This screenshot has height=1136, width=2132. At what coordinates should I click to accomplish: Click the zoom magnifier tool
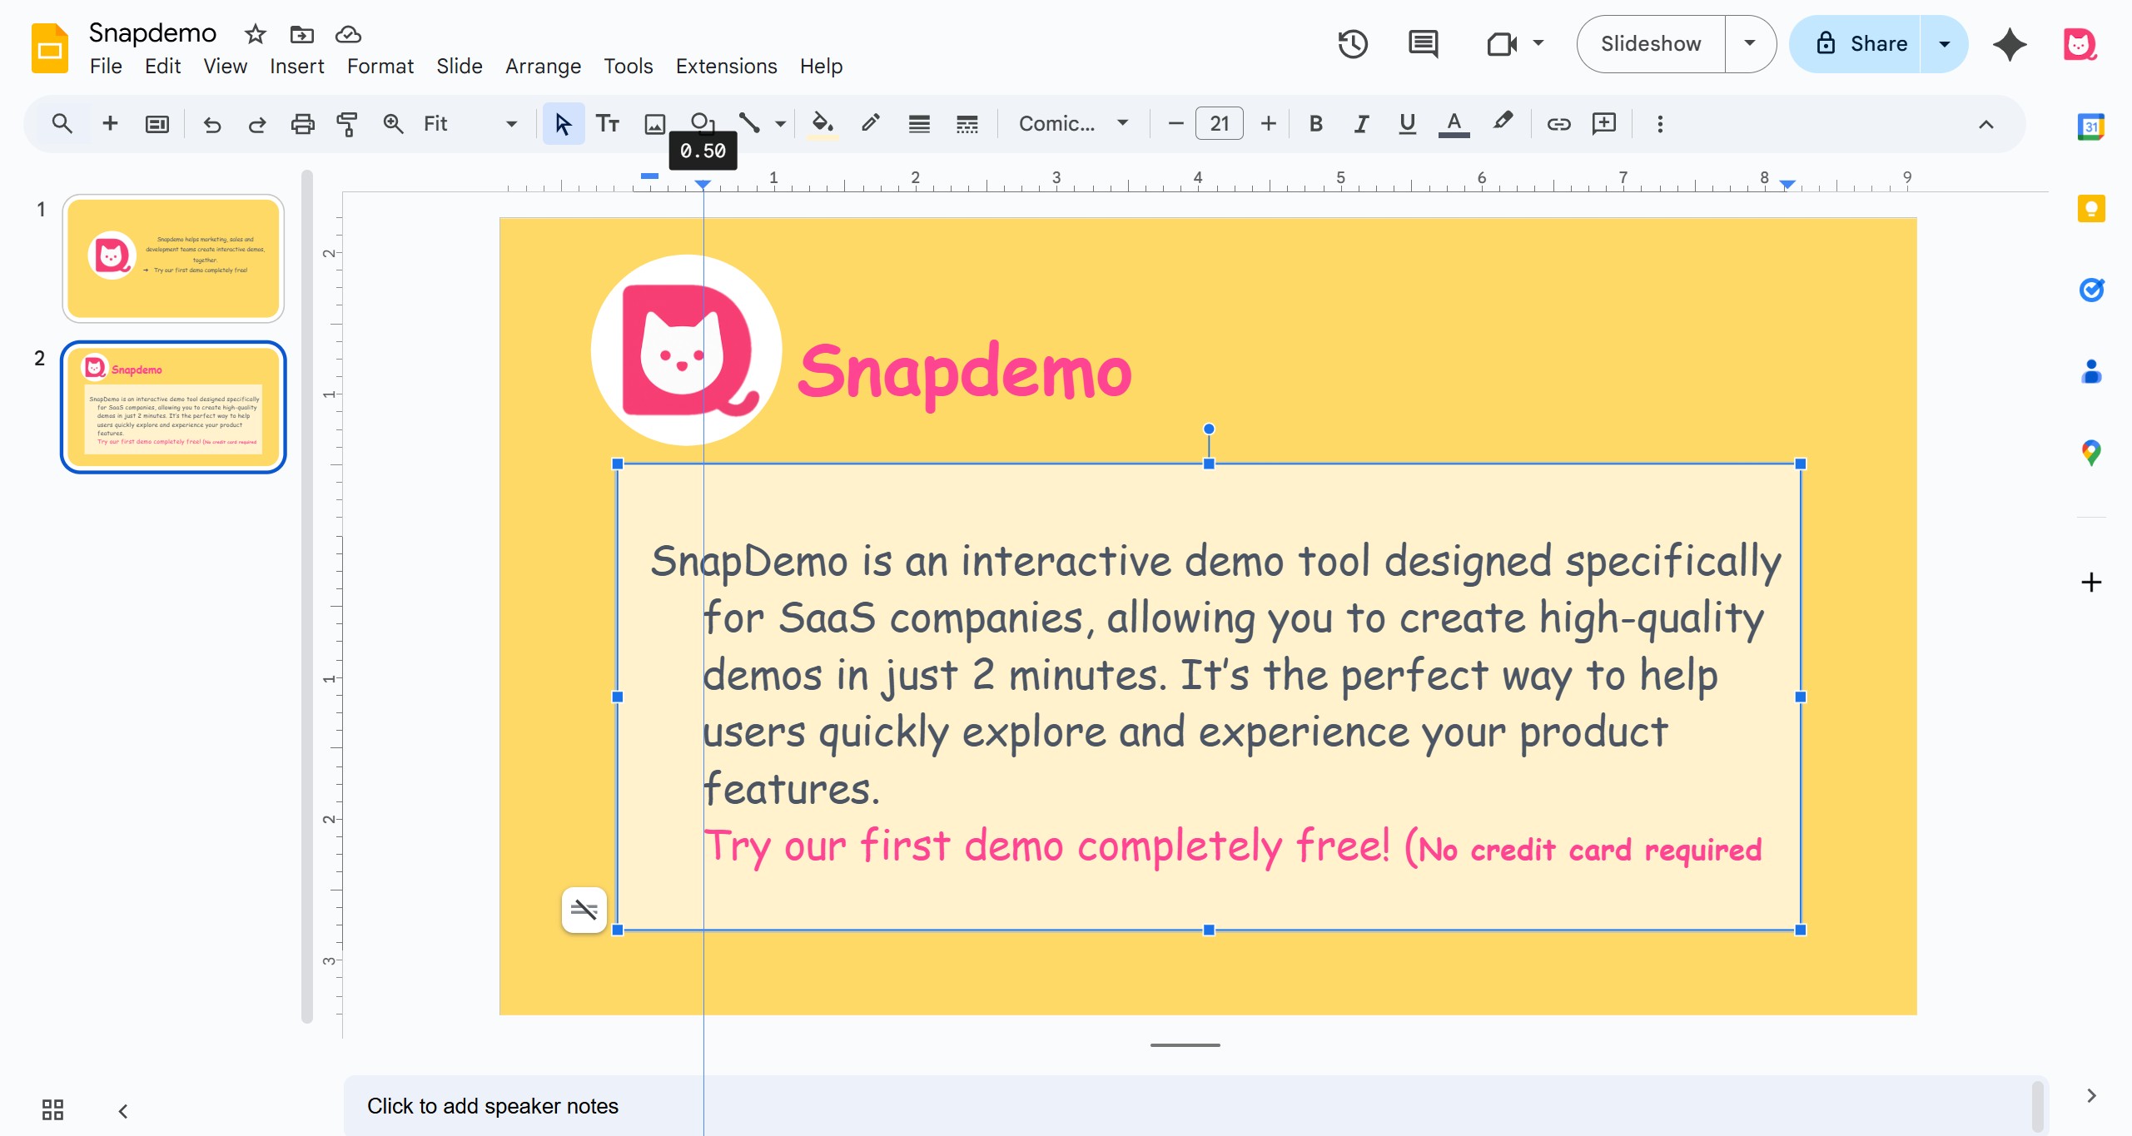(393, 124)
